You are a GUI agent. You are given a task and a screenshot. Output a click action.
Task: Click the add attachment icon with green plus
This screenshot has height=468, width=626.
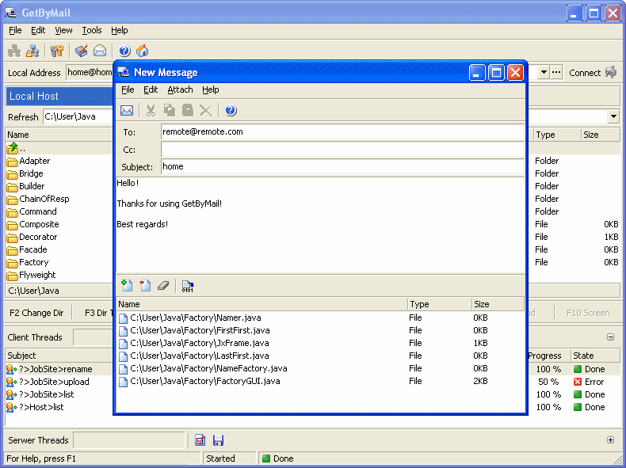[127, 285]
